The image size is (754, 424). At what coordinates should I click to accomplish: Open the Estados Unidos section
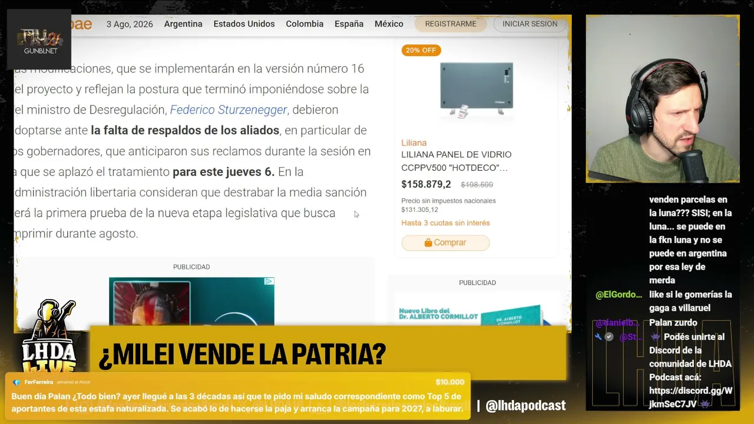[244, 24]
